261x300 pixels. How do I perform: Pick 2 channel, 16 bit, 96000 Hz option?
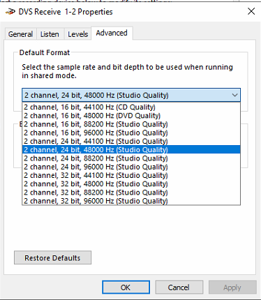pos(131,133)
